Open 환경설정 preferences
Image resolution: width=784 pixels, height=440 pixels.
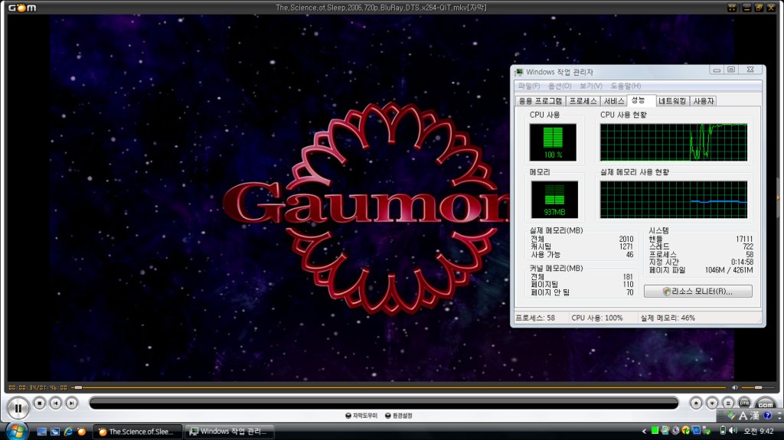(x=398, y=416)
